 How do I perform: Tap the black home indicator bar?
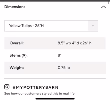tap(55, 99)
